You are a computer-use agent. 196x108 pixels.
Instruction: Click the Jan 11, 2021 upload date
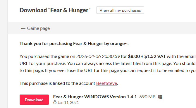68,102
